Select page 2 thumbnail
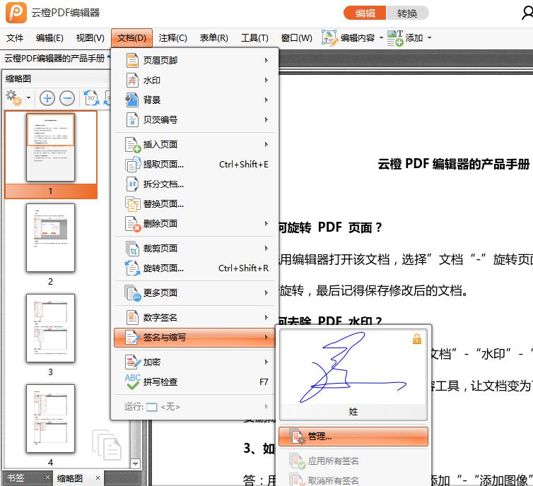The width and height of the screenshot is (533, 486). click(x=51, y=238)
